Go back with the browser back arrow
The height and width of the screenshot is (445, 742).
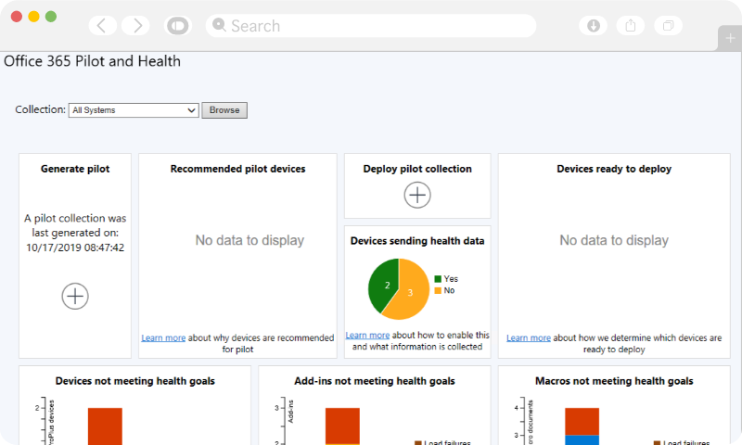102,26
